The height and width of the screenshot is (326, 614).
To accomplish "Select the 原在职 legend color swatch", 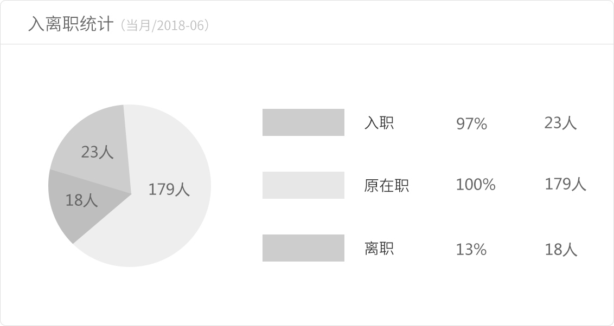I will point(303,185).
